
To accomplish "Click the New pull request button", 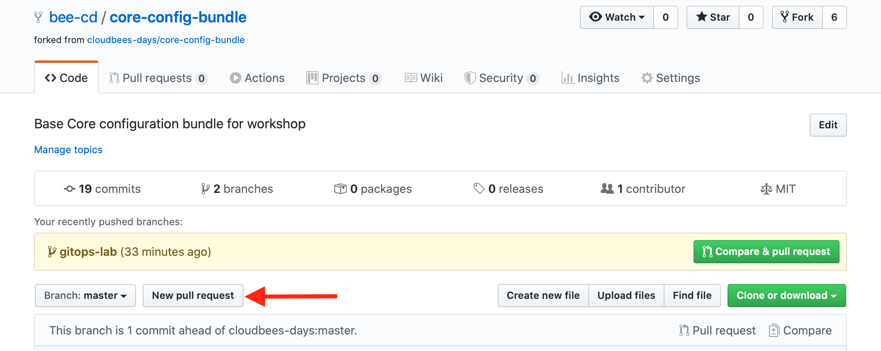I will click(193, 296).
